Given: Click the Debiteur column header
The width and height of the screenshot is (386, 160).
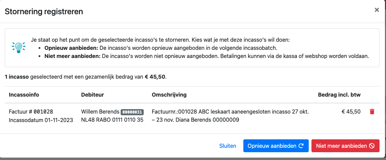Looking at the screenshot, I should click(93, 95).
